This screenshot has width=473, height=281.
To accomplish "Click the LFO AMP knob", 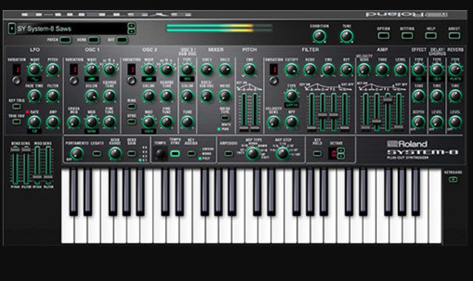I will 53,122.
